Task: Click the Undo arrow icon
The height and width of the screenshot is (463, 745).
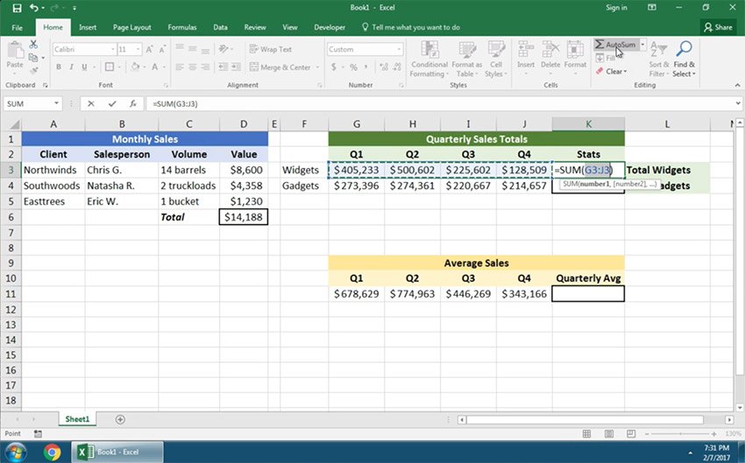Action: pos(33,8)
